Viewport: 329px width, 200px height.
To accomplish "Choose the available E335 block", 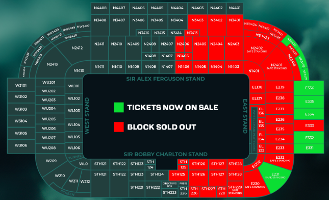I will point(309,102).
